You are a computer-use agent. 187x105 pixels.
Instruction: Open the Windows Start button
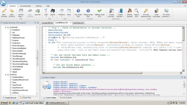(x=4, y=103)
